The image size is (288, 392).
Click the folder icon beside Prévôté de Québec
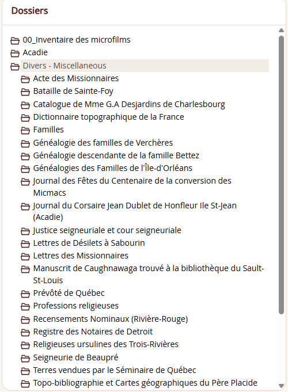[x=25, y=294]
